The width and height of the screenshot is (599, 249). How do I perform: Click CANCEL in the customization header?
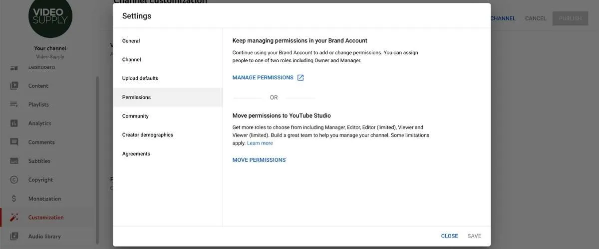[536, 18]
